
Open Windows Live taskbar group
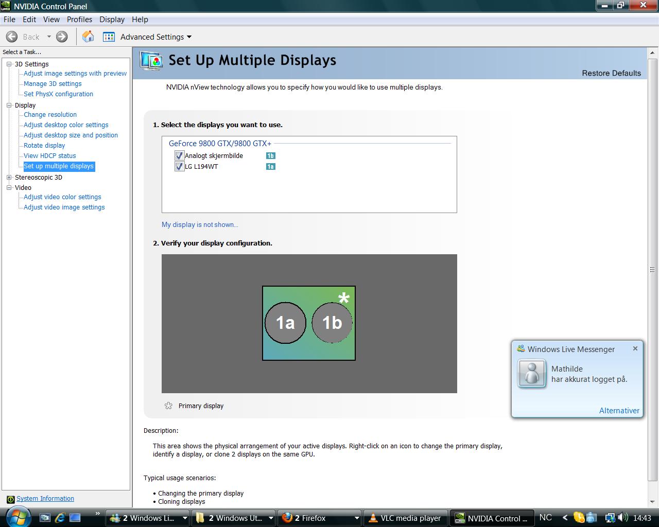click(148, 518)
